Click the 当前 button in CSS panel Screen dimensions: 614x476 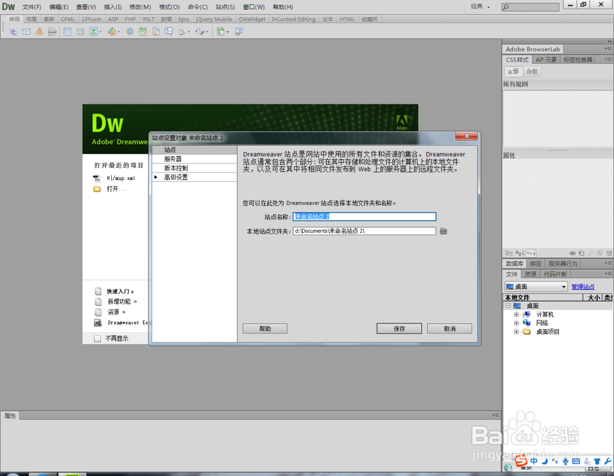click(x=531, y=72)
